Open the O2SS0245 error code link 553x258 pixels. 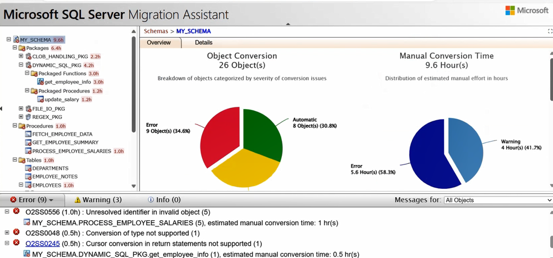coord(43,244)
